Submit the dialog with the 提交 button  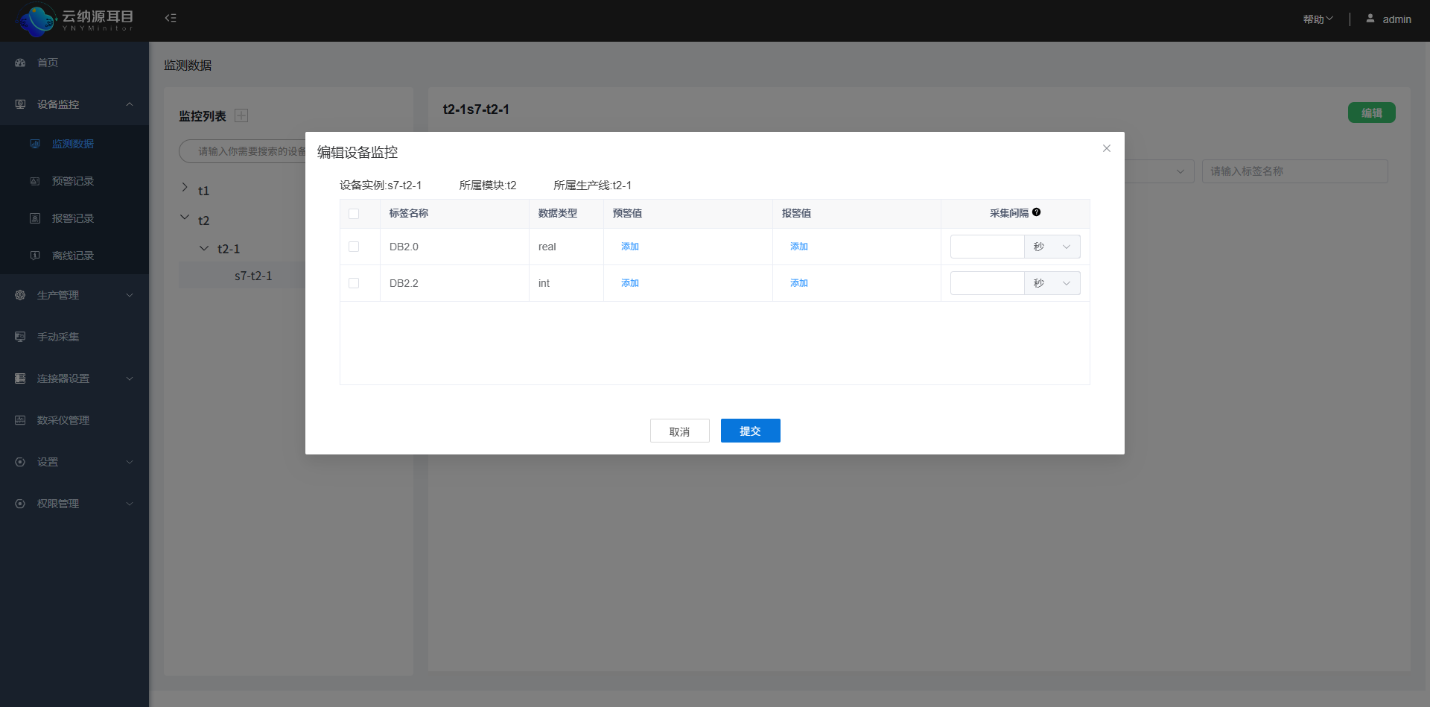coord(750,431)
